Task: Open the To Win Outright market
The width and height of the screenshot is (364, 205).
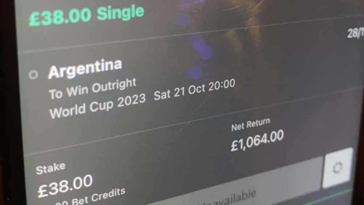Action: (92, 89)
